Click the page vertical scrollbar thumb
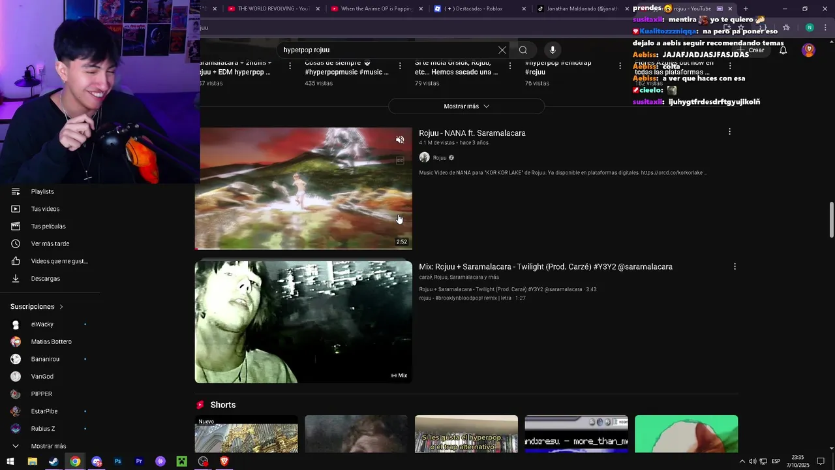Screen dimensions: 835x470 (831, 220)
